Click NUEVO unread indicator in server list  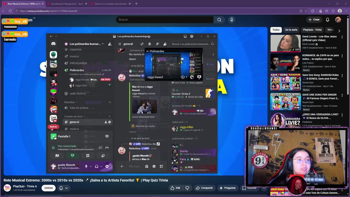pos(53,127)
